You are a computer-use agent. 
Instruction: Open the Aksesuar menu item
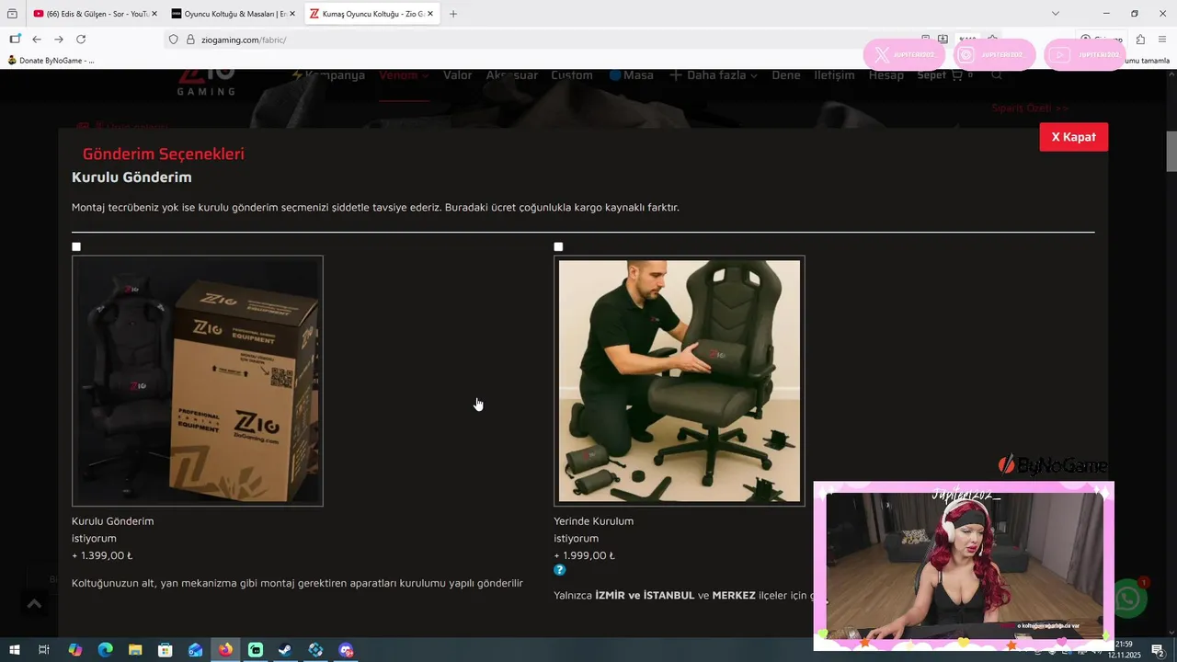(512, 75)
